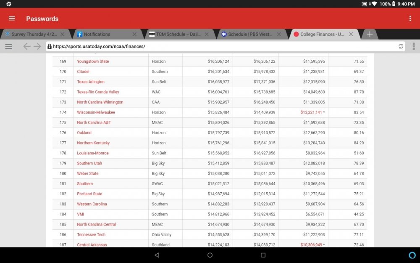Tap the Android back navigation button
The image size is (420, 263).
click(x=157, y=255)
